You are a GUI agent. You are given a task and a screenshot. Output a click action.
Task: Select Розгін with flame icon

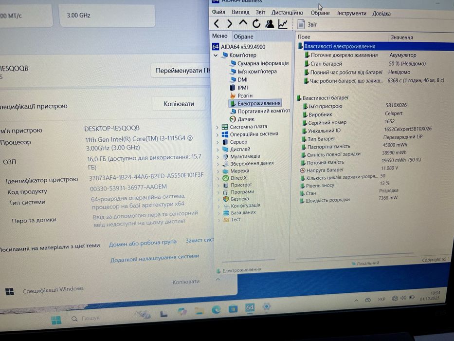pyautogui.click(x=241, y=95)
